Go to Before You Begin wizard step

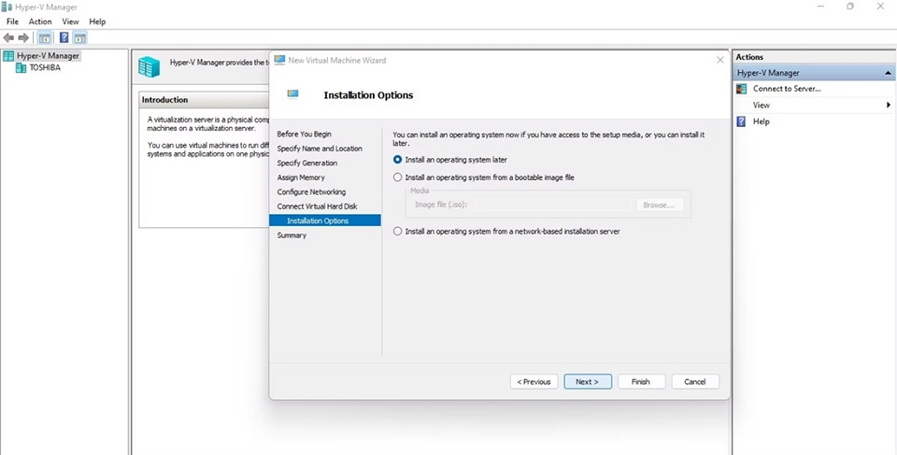coord(305,134)
